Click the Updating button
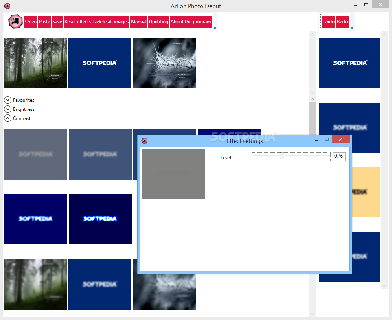The height and width of the screenshot is (320, 392). pyautogui.click(x=158, y=22)
